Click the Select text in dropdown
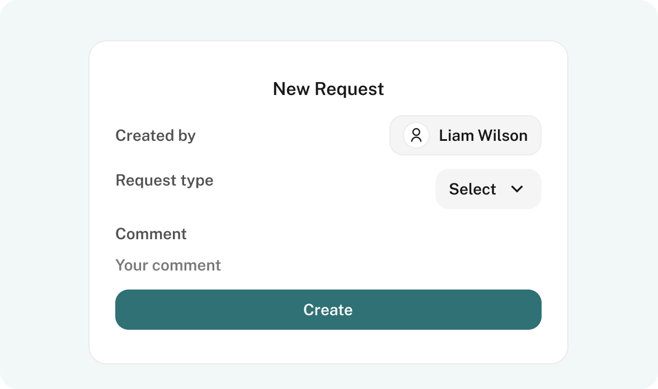Viewport: 658px width, 389px height. tap(472, 189)
